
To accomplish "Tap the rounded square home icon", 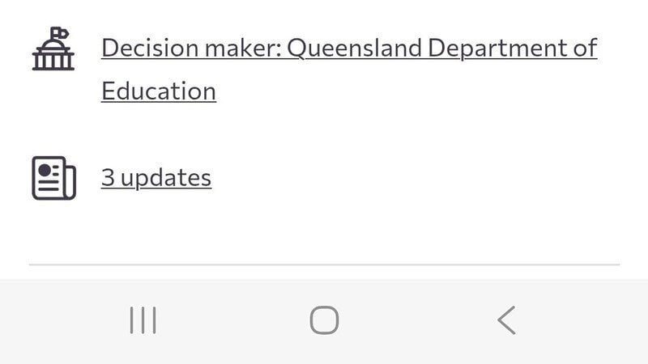I will [324, 320].
